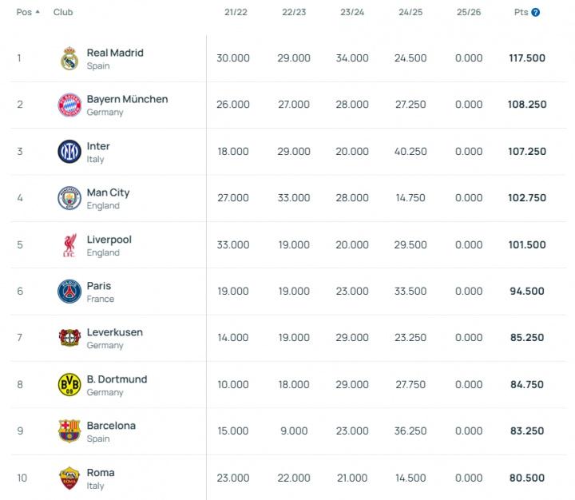The width and height of the screenshot is (575, 500).
Task: Select the 25/26 season column header
Action: point(468,13)
